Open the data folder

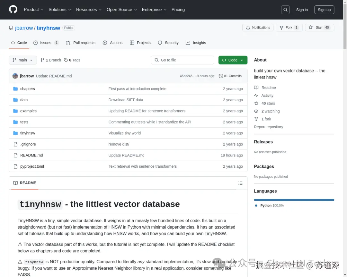[x=24, y=100]
